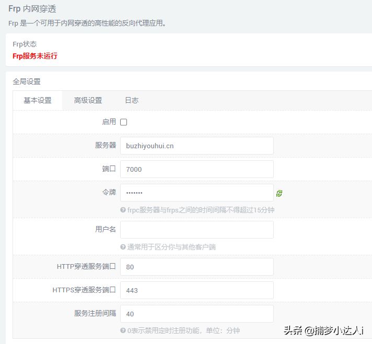Image resolution: width=372 pixels, height=344 pixels.
Task: Click the help icon before the 0表示禁用 hint
Action: [x=123, y=330]
